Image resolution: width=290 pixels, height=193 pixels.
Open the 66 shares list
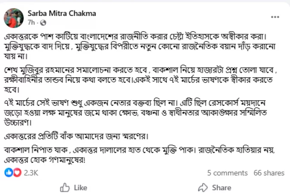(x=269, y=173)
